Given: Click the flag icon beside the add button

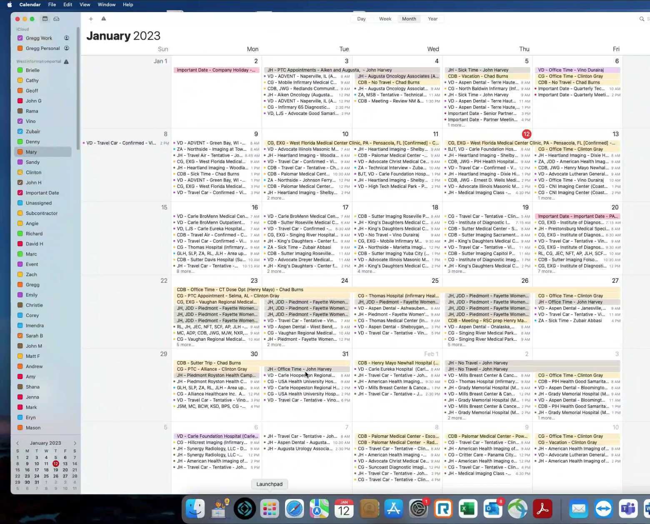Looking at the screenshot, I should 104,19.
